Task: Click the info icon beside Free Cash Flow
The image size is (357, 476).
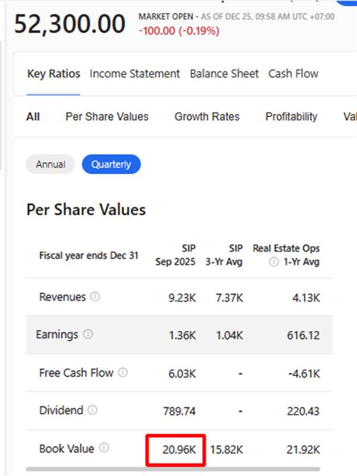Action: (123, 372)
